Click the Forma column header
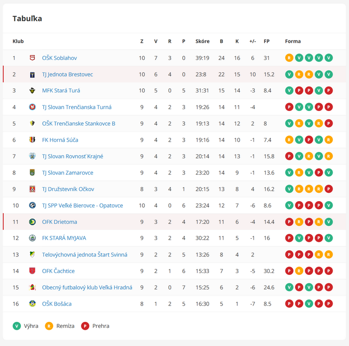 point(293,41)
